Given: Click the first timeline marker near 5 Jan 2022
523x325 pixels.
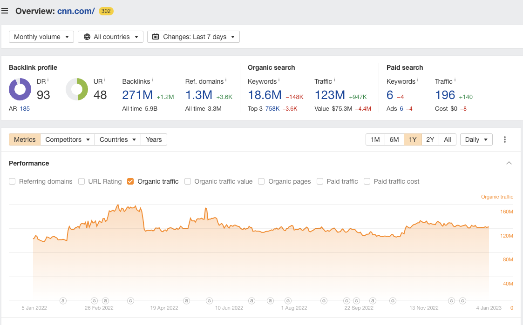Looking at the screenshot, I should point(63,301).
